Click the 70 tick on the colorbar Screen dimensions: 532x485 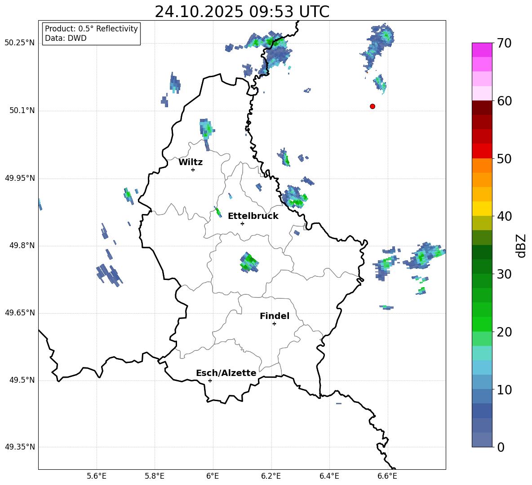coord(504,44)
